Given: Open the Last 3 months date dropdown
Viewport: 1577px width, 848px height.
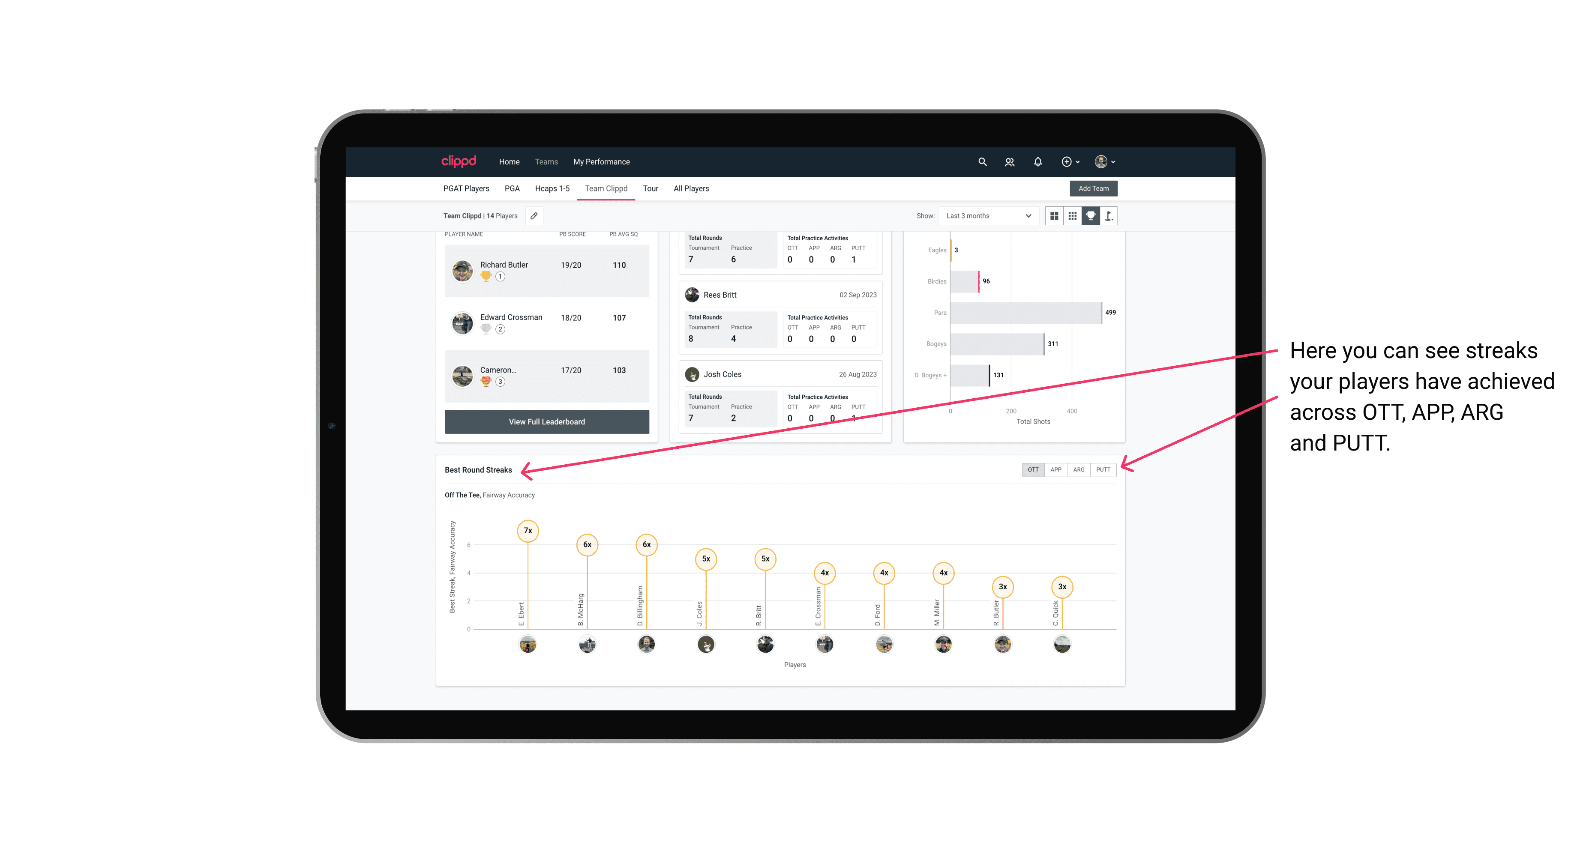Looking at the screenshot, I should pos(986,216).
